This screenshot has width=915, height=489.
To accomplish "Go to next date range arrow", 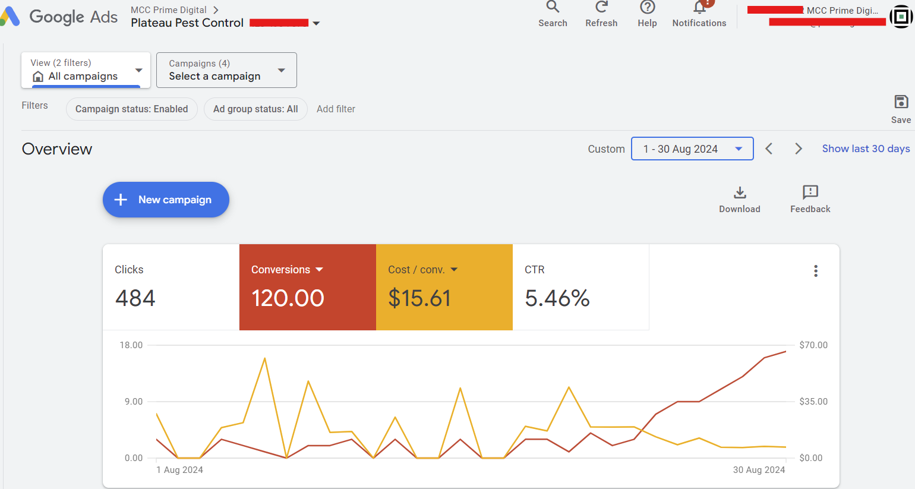I will (x=799, y=149).
